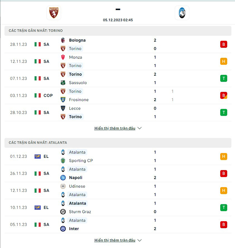Select the CÁC TRẬN GẦN NHẤT: ATALANTA section header
This screenshot has width=235, height=248.
coord(38,143)
